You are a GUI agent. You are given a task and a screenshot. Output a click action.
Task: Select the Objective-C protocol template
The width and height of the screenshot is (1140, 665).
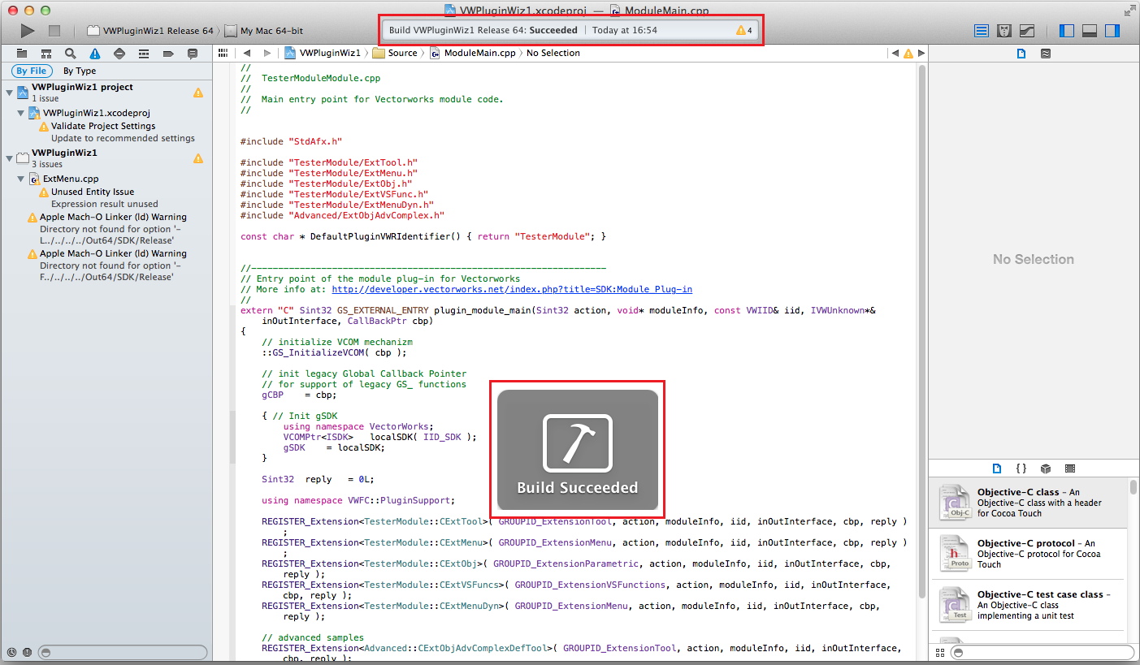click(x=1029, y=554)
